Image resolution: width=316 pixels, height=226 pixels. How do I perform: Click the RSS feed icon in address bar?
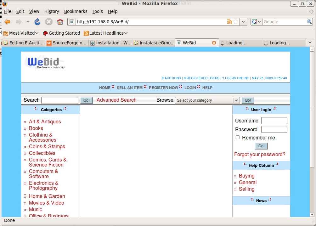(229, 22)
